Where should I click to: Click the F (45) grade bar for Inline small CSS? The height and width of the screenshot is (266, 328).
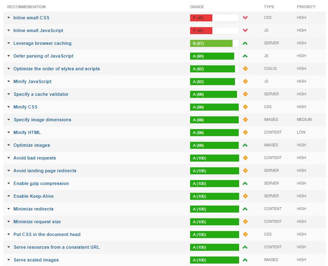[214, 18]
